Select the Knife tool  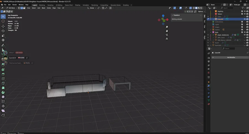(x=3, y=83)
